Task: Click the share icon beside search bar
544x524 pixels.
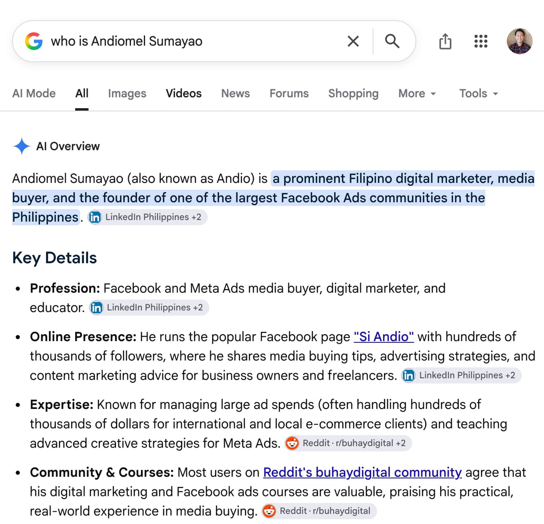Action: point(445,41)
